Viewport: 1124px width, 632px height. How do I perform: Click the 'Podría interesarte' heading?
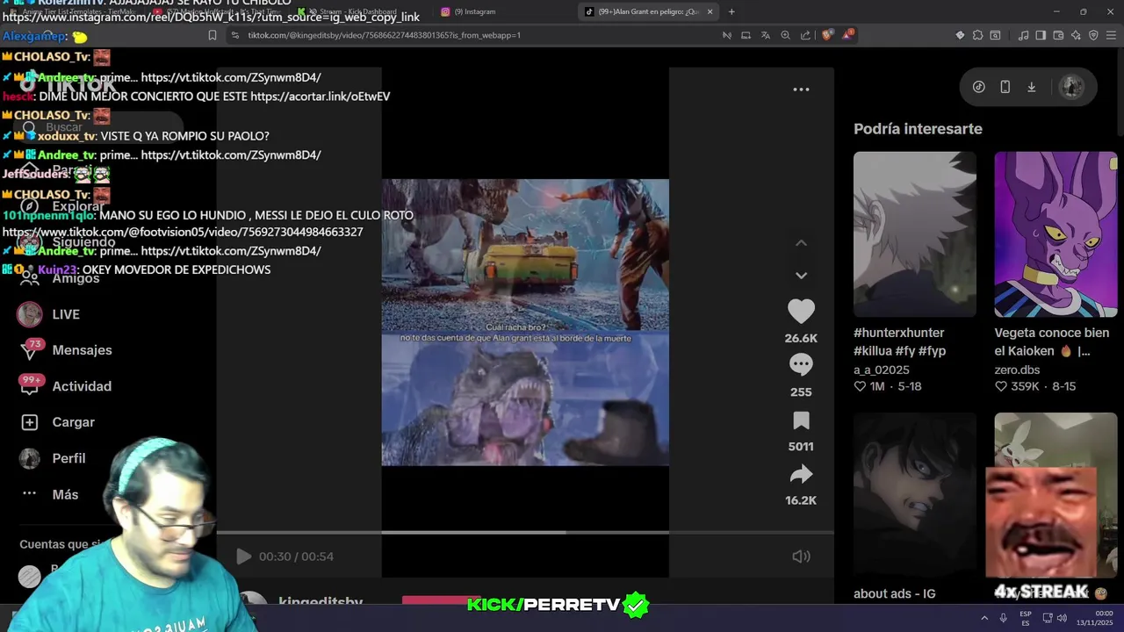918,129
